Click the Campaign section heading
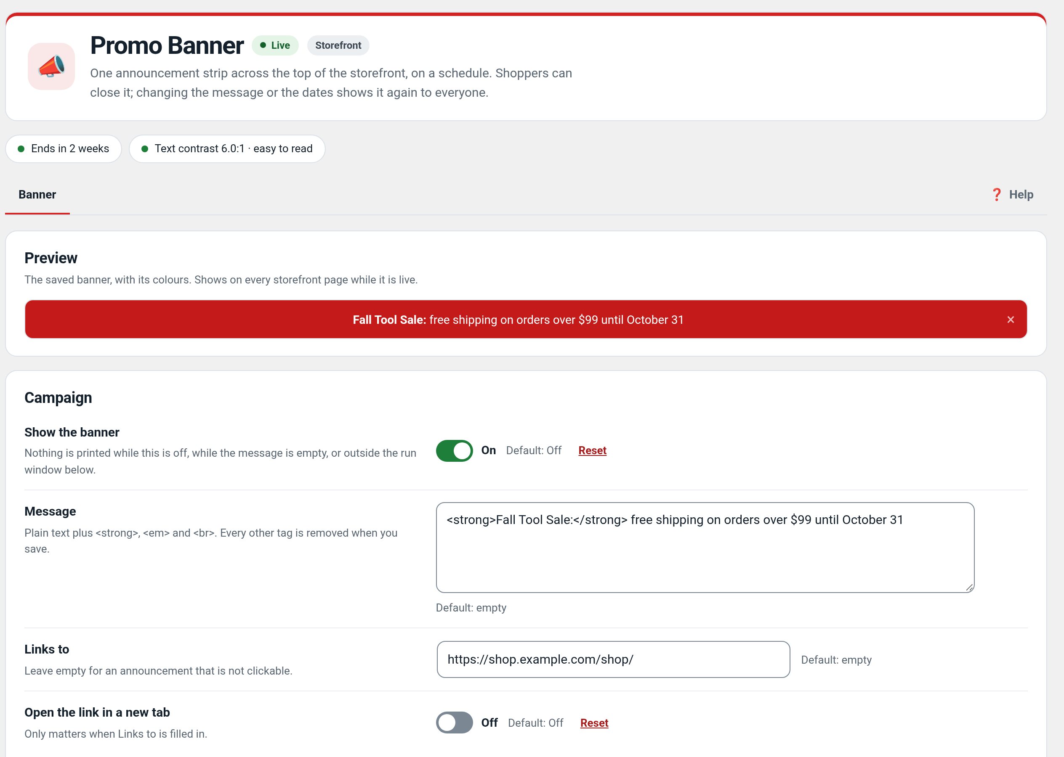 click(59, 397)
